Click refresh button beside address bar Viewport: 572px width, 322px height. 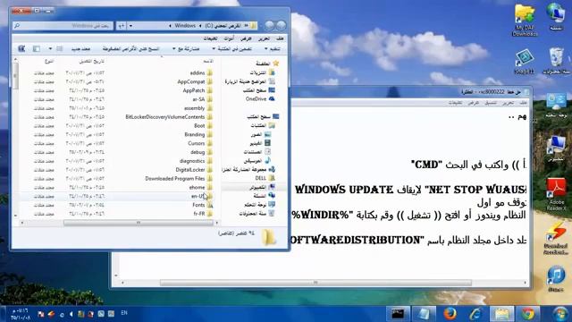tap(122, 26)
